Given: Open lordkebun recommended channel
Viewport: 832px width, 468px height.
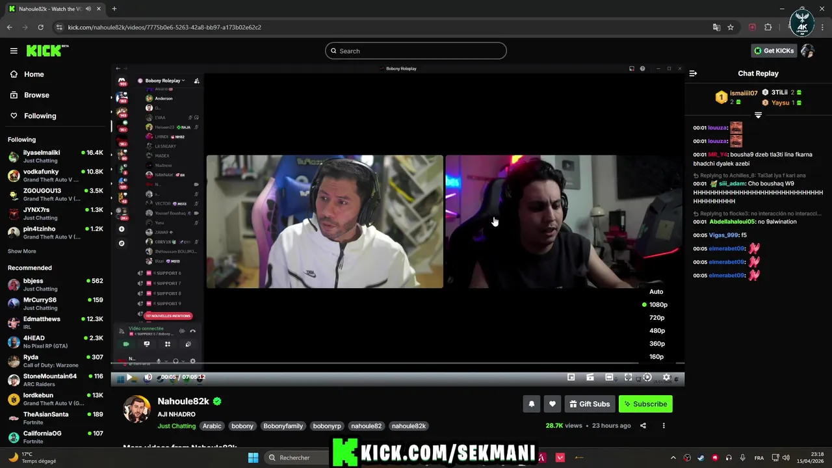Looking at the screenshot, I should [x=55, y=399].
